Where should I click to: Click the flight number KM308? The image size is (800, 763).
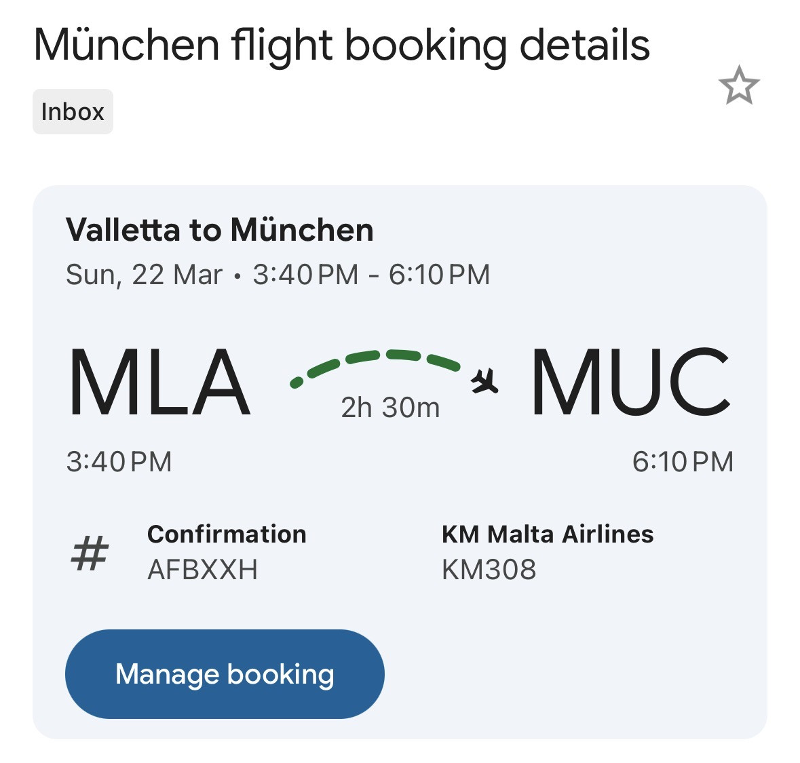click(489, 570)
